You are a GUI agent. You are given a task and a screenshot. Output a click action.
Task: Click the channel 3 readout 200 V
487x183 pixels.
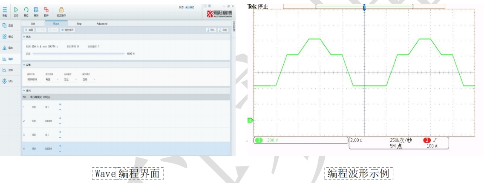[273, 140]
